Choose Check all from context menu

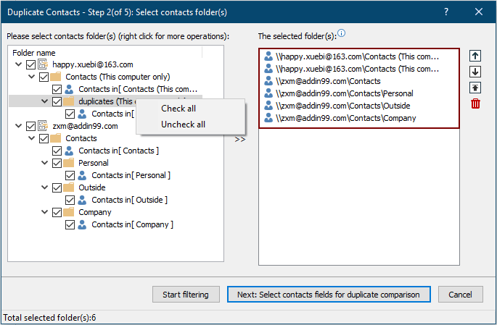(178, 109)
